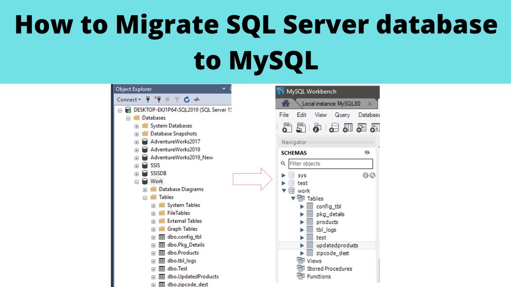This screenshot has width=511, height=287.
Task: Collapse the Databases folder
Action: tap(128, 118)
